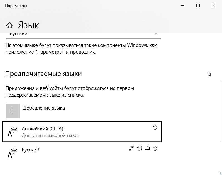
Task: Click the plus icon to add a language
Action: pyautogui.click(x=13, y=111)
